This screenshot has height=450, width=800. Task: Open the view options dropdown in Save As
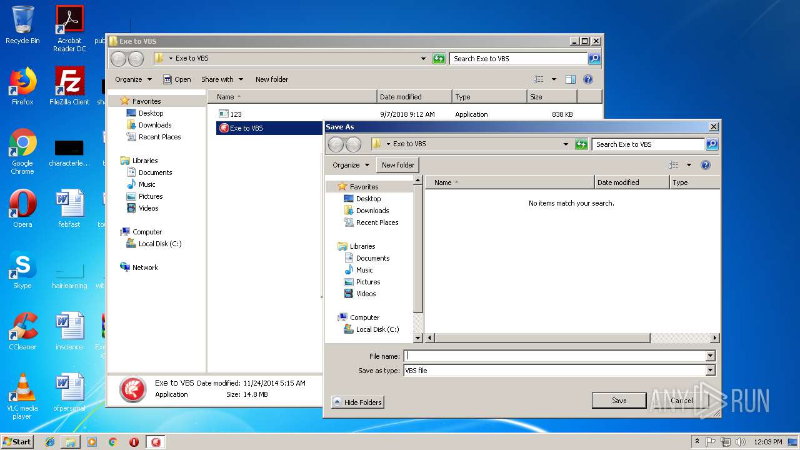coord(689,165)
